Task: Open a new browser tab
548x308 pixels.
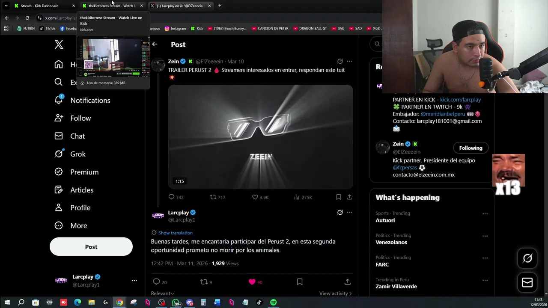Action: coord(220,6)
